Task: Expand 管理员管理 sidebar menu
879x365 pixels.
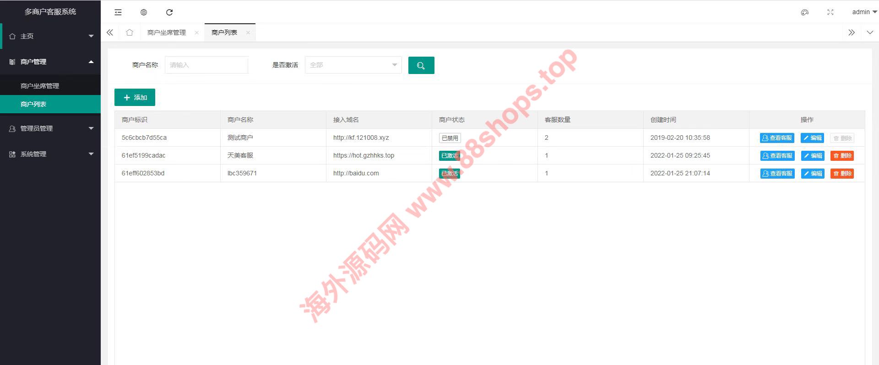Action: 50,128
